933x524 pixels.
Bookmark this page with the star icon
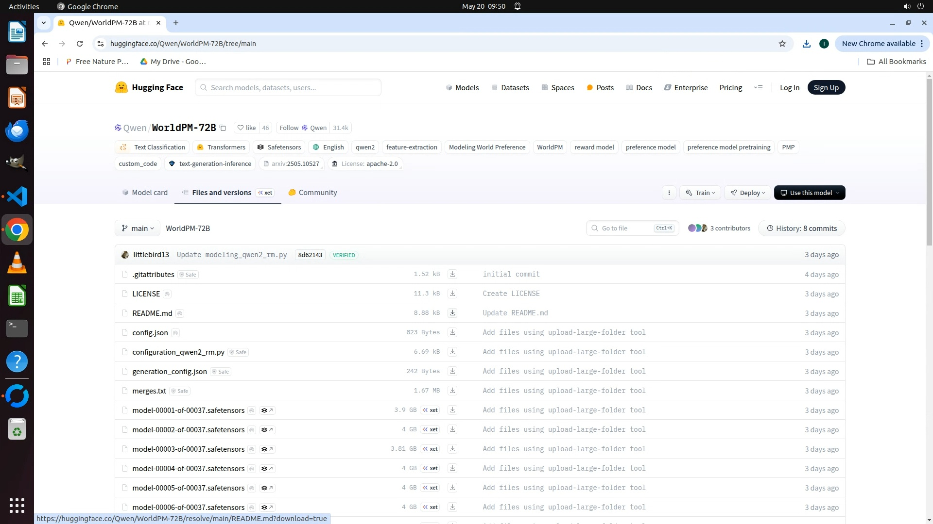click(782, 44)
